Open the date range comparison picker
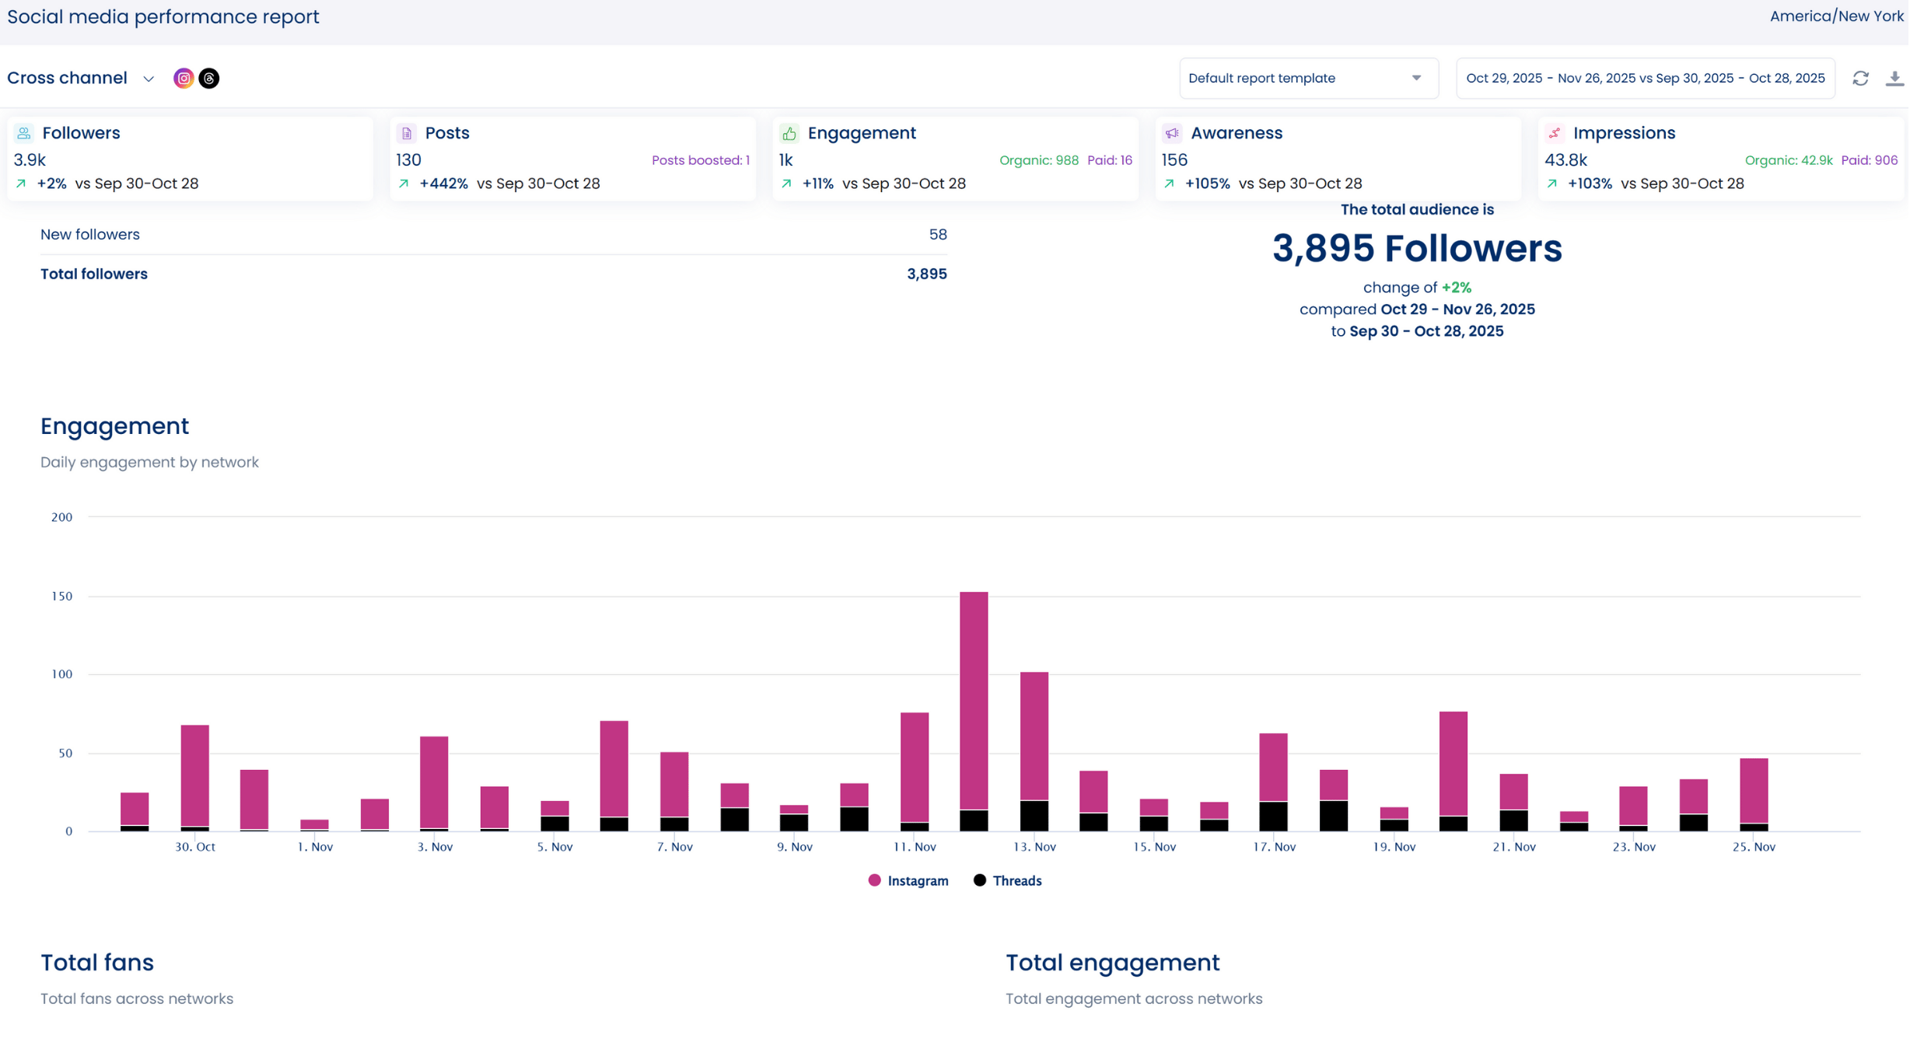 [1645, 78]
